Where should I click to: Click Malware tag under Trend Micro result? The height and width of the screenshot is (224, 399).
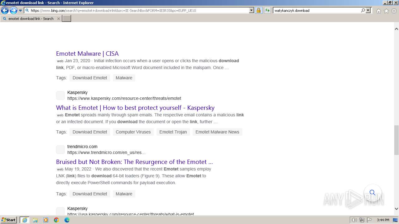coord(124,194)
